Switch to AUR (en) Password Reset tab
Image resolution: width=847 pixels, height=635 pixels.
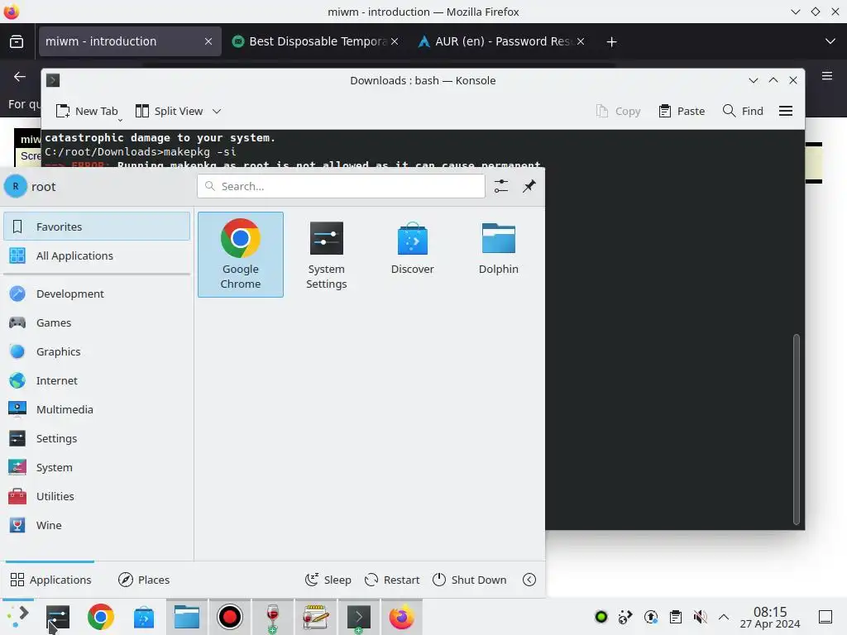[x=502, y=41]
